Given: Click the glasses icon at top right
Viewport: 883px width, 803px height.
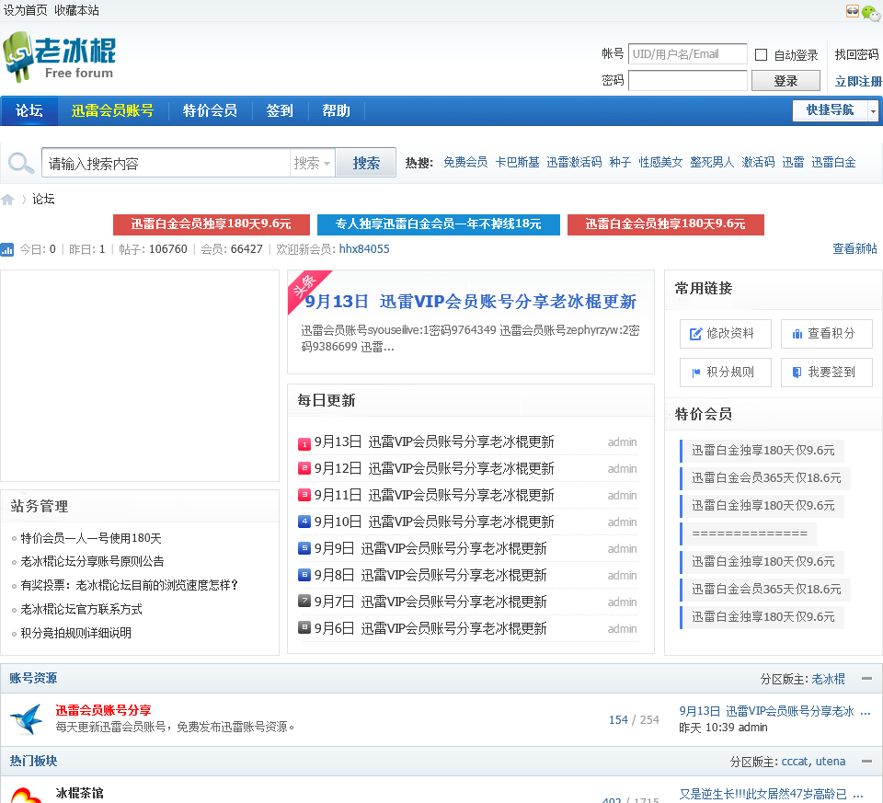Looking at the screenshot, I should pos(853,11).
